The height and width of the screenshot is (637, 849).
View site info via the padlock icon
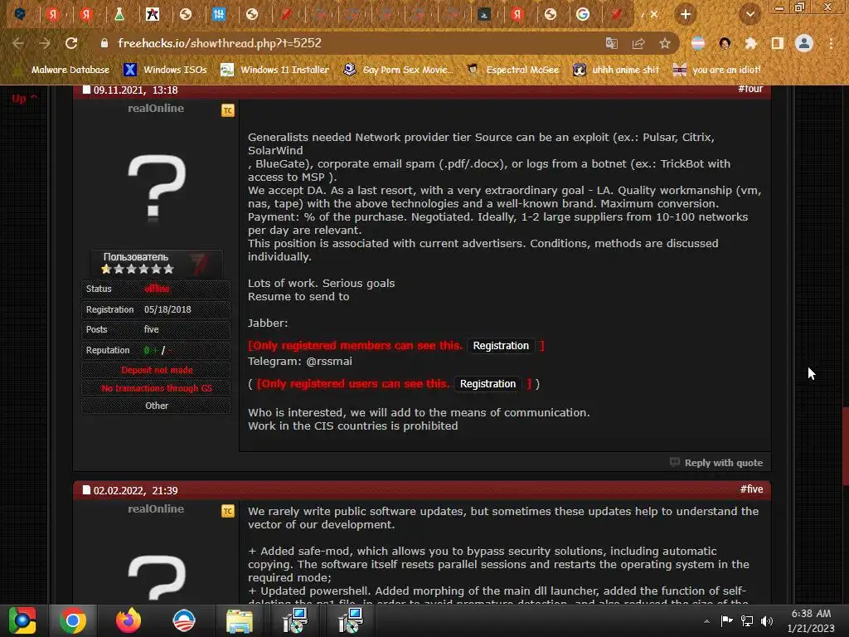tap(104, 43)
